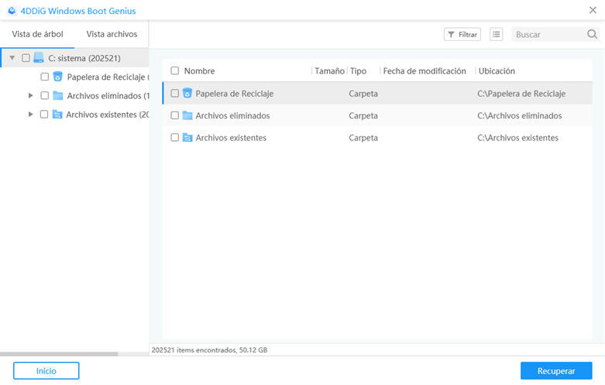
Task: Click into the Buscar search field
Action: coord(549,34)
